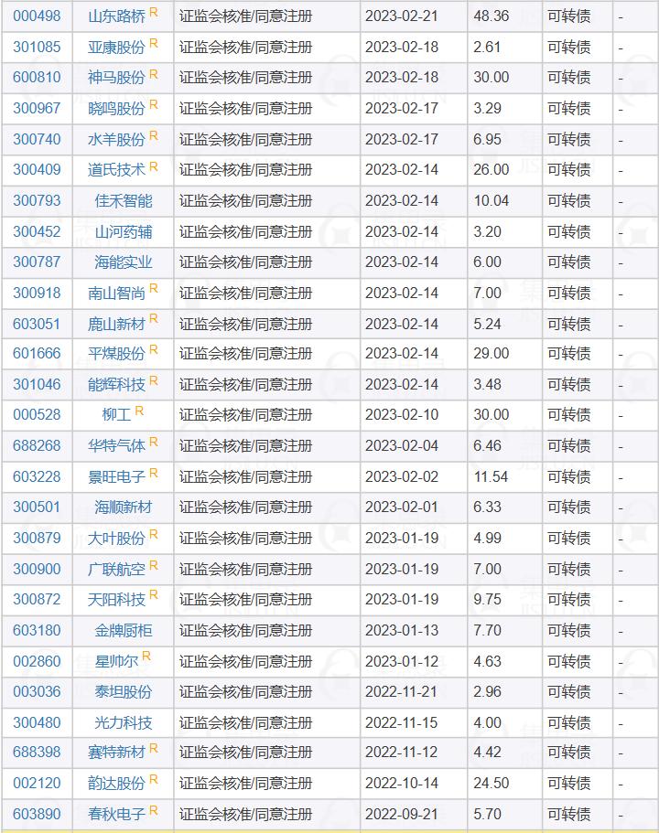The width and height of the screenshot is (659, 833).
Task: Click the R icon beside 平煤股份
Action: click(154, 349)
